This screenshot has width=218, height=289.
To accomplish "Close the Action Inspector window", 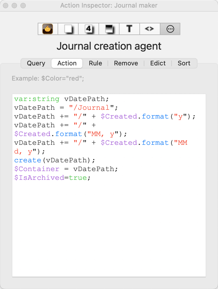I will [x=6, y=6].
